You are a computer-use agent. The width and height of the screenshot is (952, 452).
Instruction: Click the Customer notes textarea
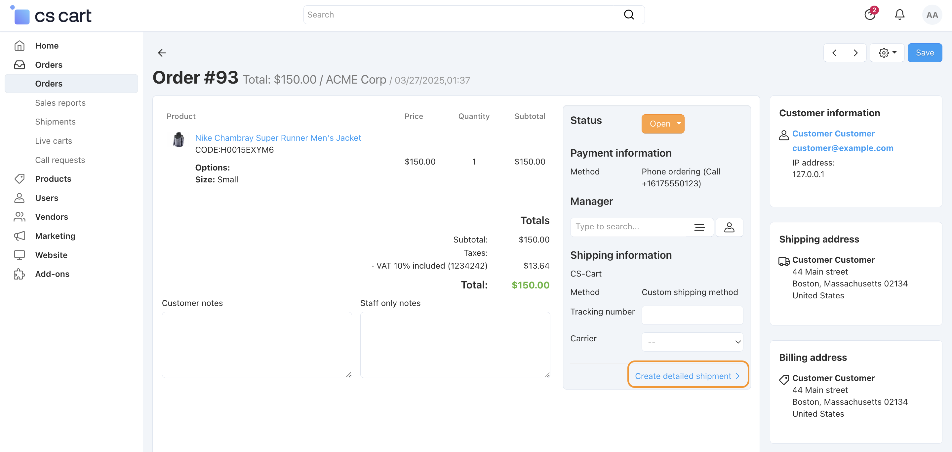coord(257,345)
